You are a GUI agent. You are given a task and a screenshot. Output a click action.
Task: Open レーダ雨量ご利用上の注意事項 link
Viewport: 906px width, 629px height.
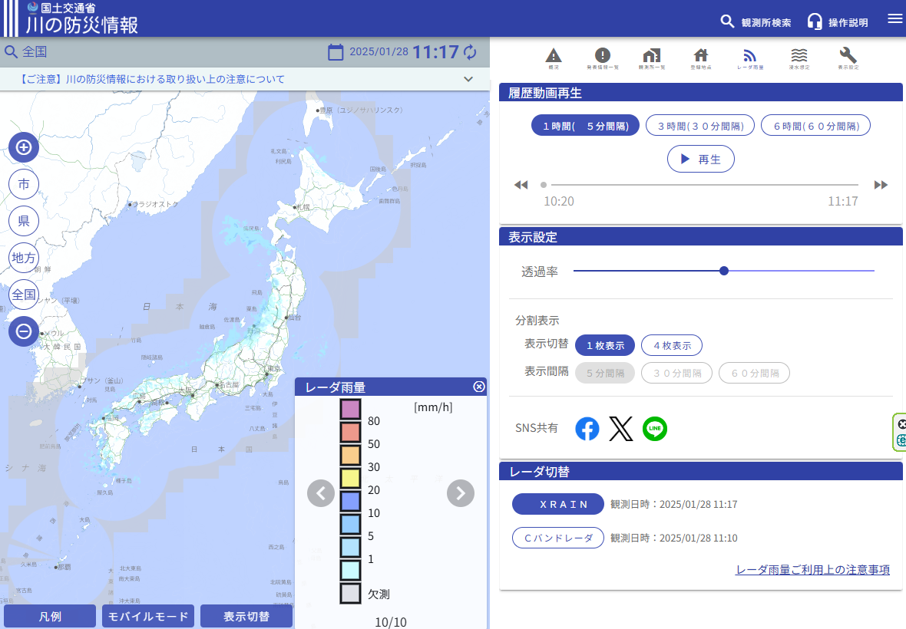tap(812, 570)
